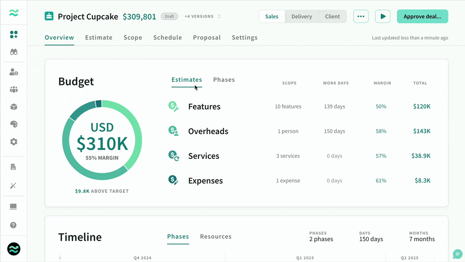Screen dimensions: 465x262
Task: Click the binoculars icon in sidebar
Action: tap(14, 52)
